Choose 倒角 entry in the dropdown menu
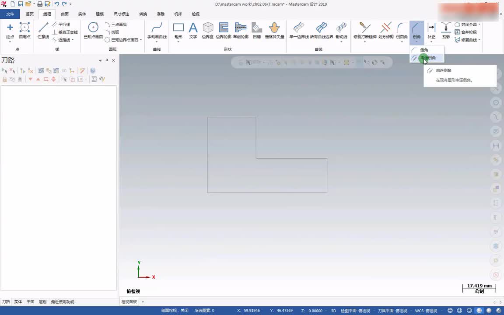This screenshot has height=315, width=504. coord(427,50)
